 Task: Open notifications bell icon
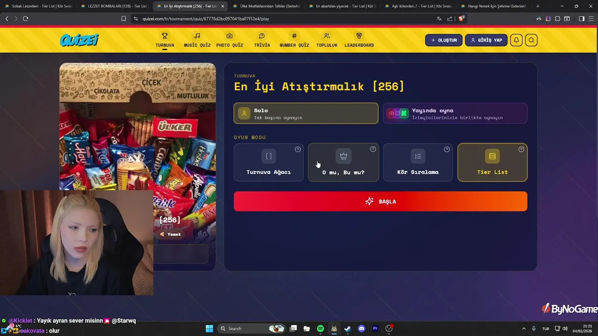click(x=516, y=40)
